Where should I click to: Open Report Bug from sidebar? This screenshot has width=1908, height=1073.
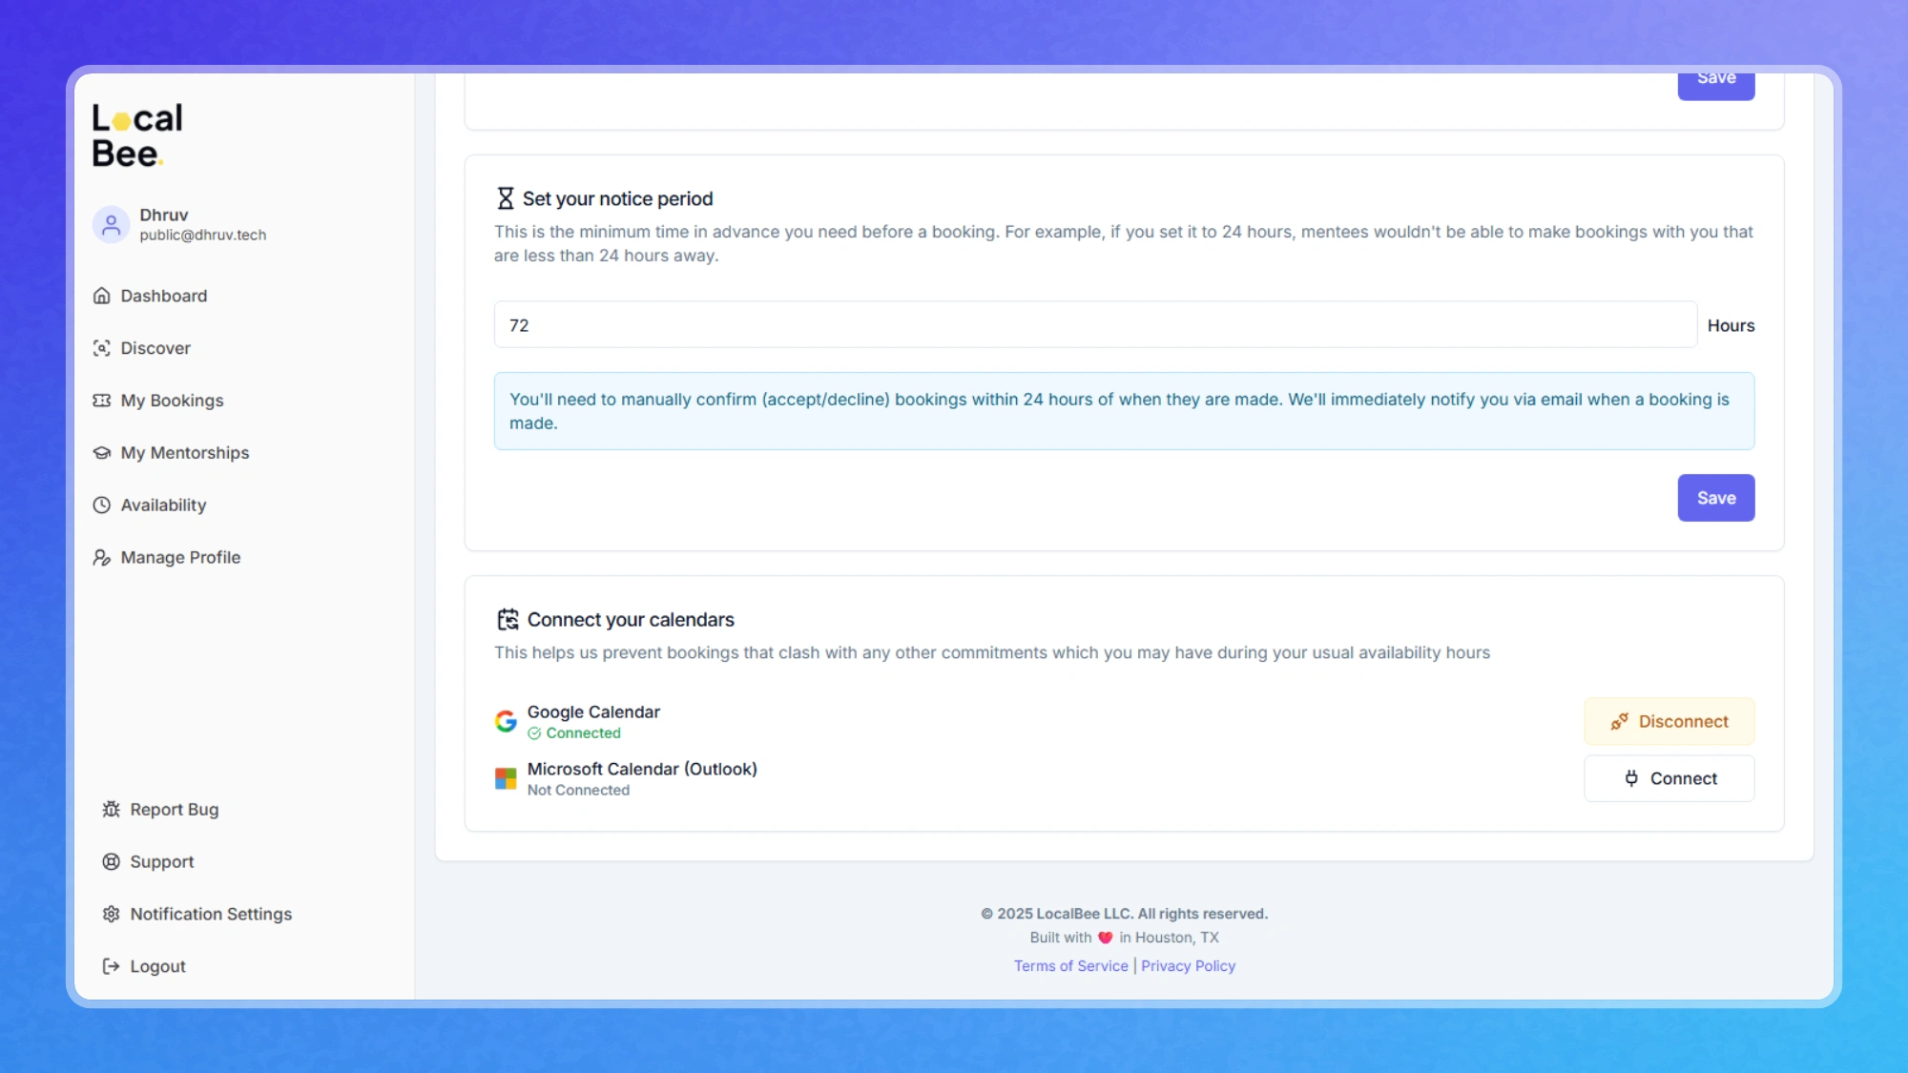[x=174, y=810]
